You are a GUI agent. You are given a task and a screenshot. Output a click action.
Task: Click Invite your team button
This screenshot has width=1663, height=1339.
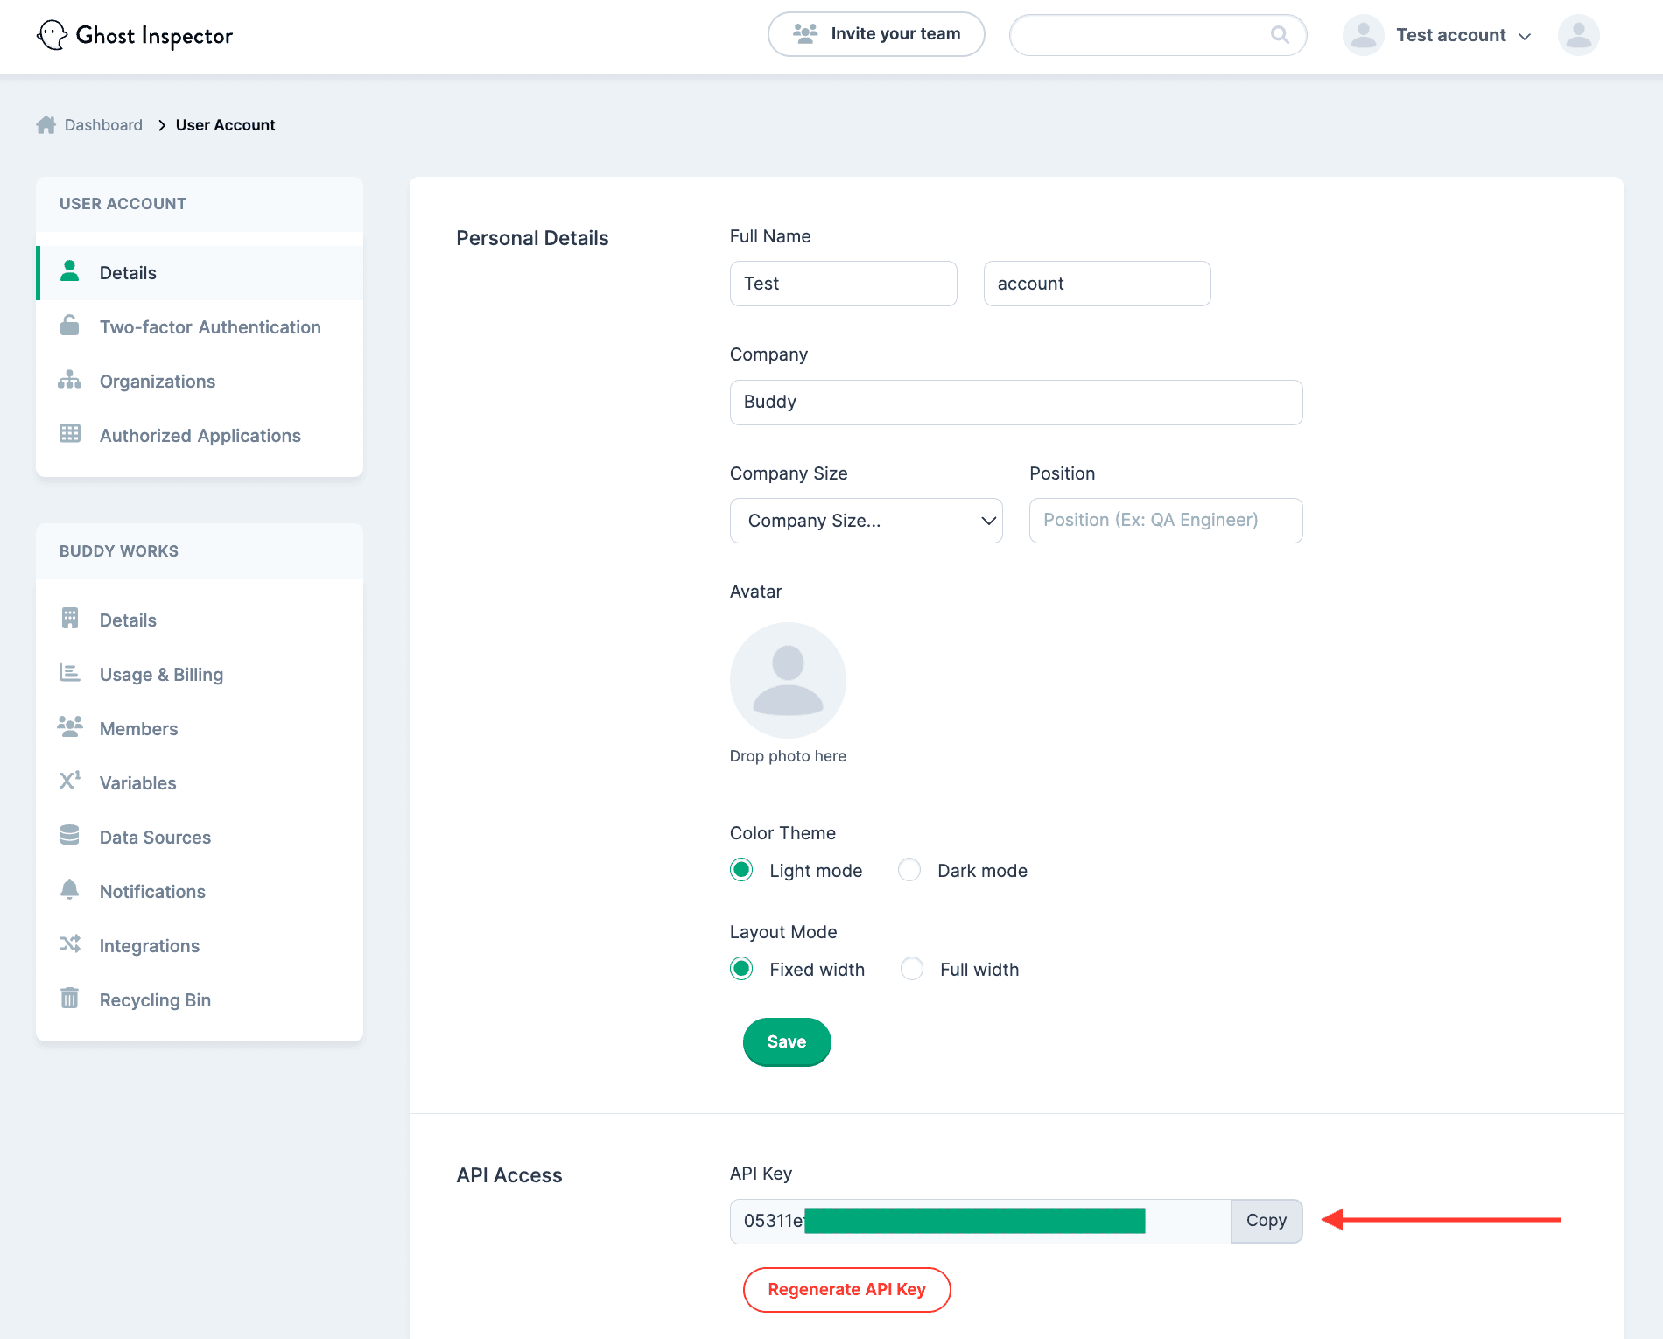[x=876, y=34]
